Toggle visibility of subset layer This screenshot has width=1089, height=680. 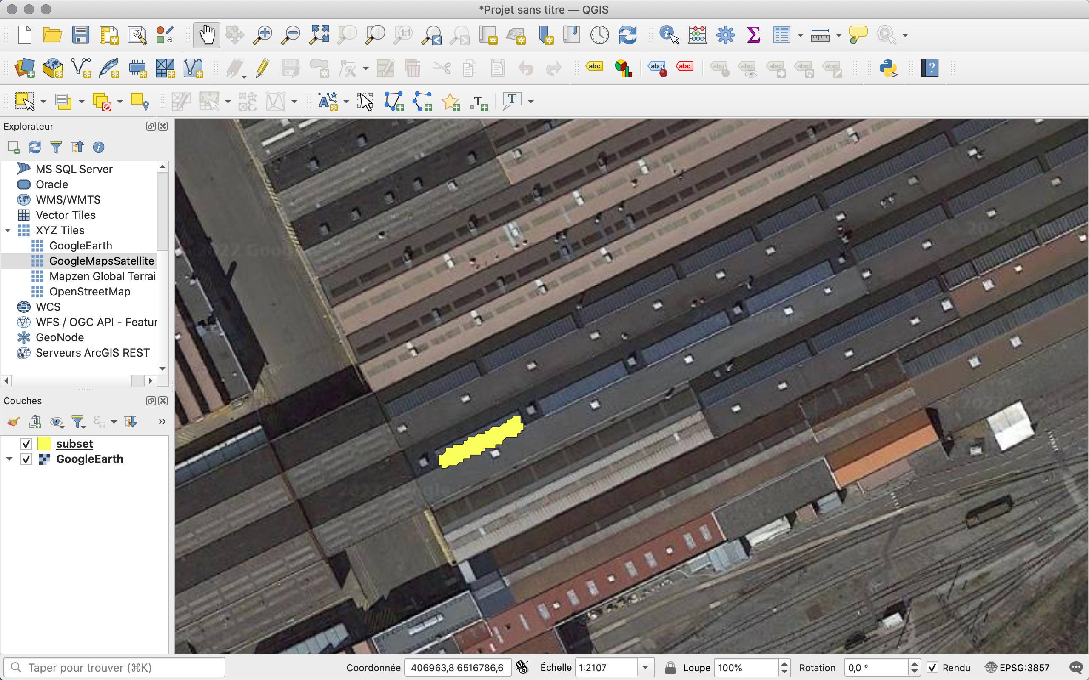pyautogui.click(x=26, y=444)
